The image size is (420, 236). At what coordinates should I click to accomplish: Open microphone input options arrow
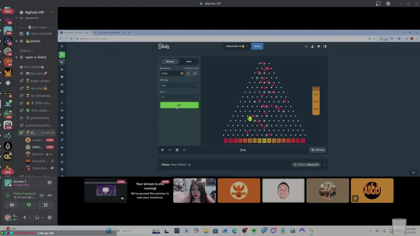tap(30, 217)
